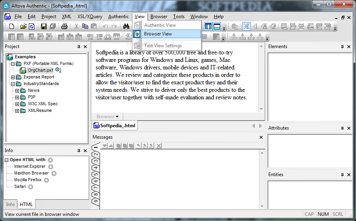Click Mozilla Firefox in Open HTML with list

(x=28, y=180)
